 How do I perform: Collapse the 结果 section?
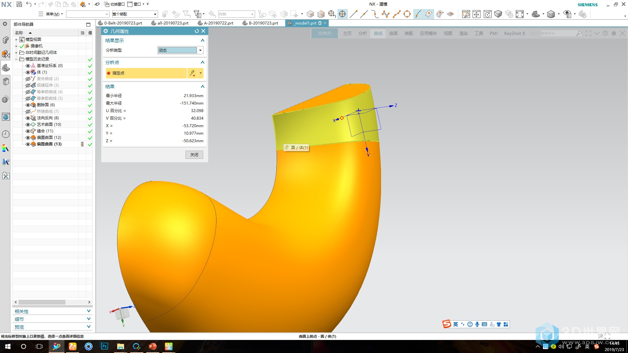coord(202,87)
